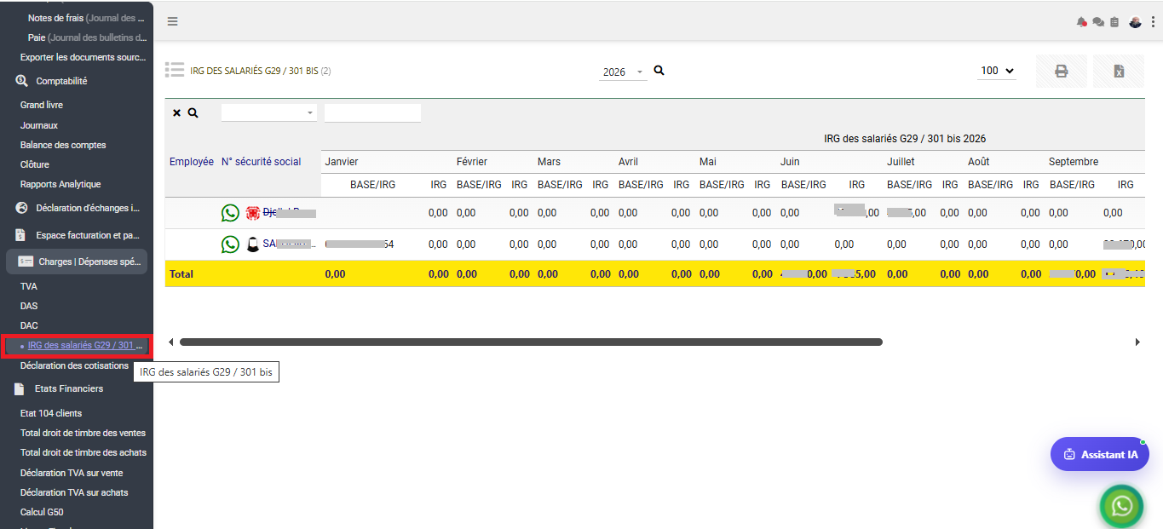The height and width of the screenshot is (529, 1163).
Task: Click the black avatar in the SA row
Action: (x=253, y=244)
